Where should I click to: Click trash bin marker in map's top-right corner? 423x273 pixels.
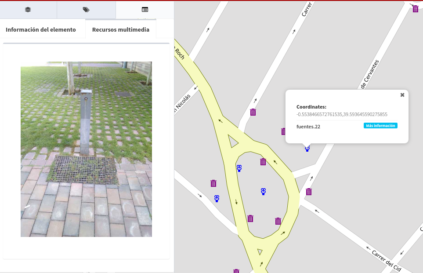tap(415, 9)
